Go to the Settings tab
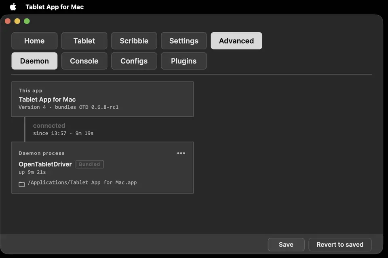Screen dimensions: 388x258 coord(184,41)
